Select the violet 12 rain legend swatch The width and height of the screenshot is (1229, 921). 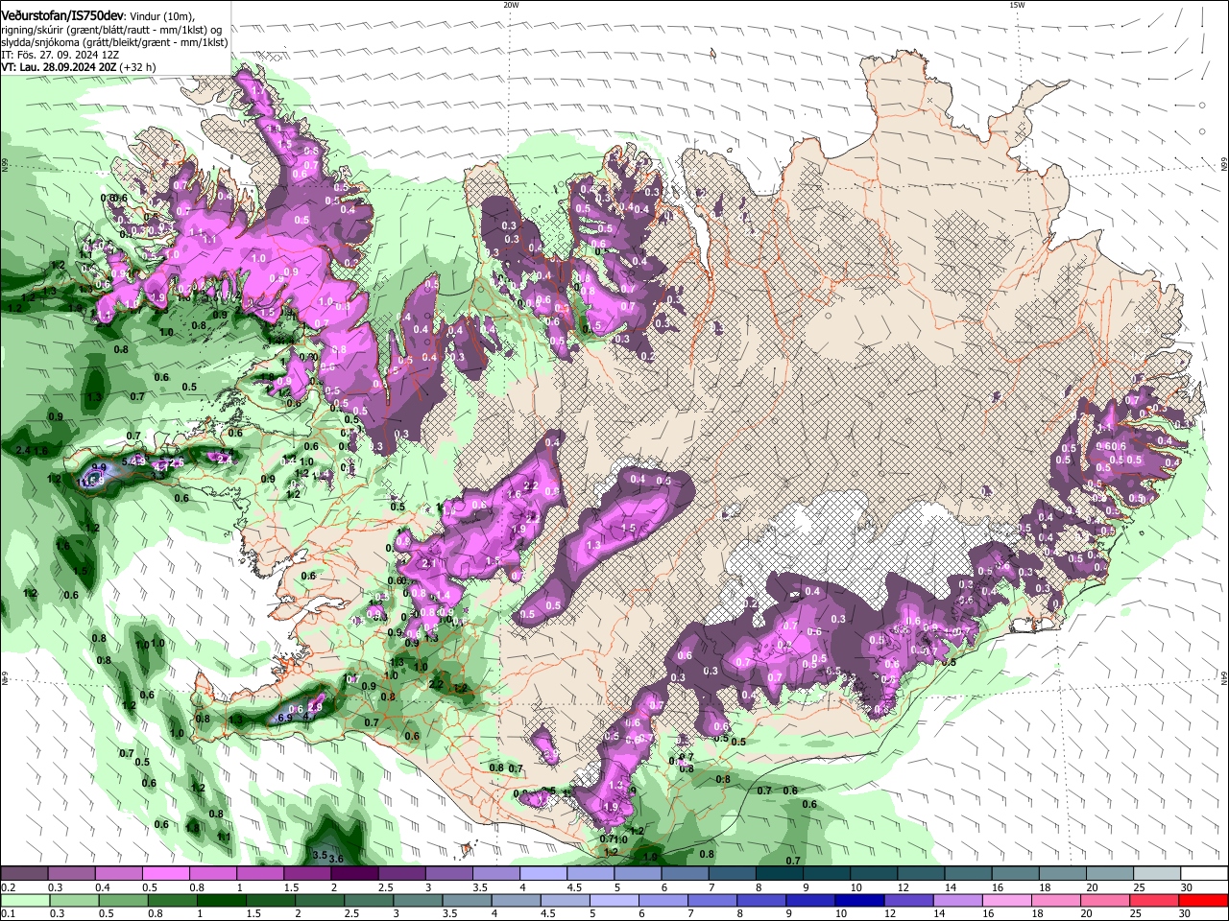click(907, 900)
